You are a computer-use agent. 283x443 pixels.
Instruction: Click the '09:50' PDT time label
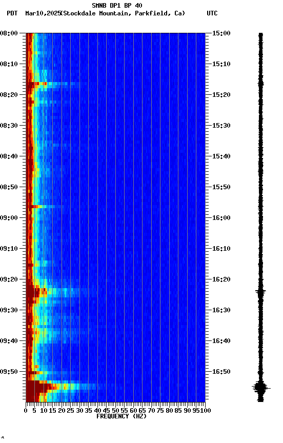tap(9, 372)
